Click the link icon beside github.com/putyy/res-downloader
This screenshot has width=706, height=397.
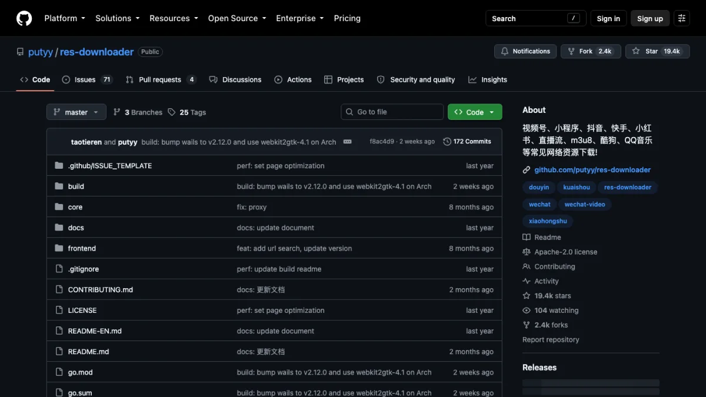527,170
